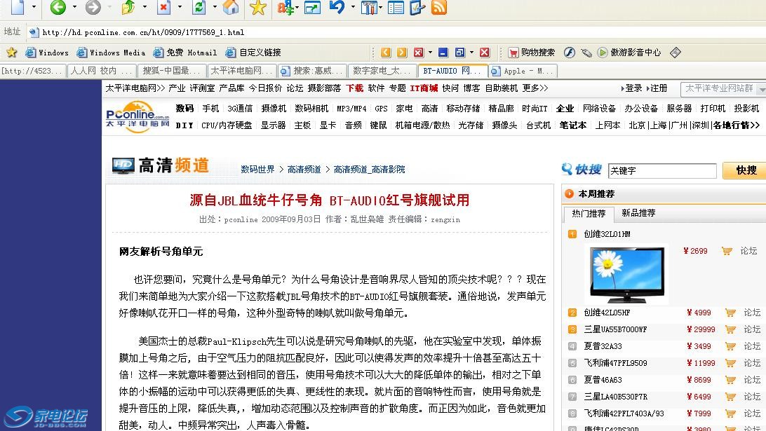Switch to the 搜索:惠威 tab
The width and height of the screenshot is (766, 431).
click(x=313, y=71)
